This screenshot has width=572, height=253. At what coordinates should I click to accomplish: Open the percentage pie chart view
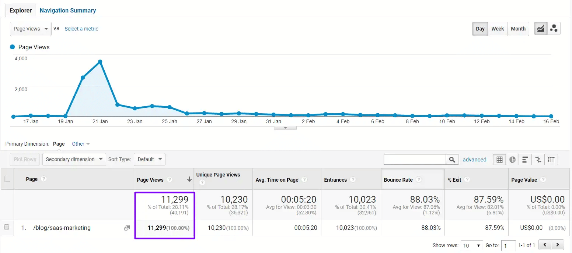[x=512, y=159]
